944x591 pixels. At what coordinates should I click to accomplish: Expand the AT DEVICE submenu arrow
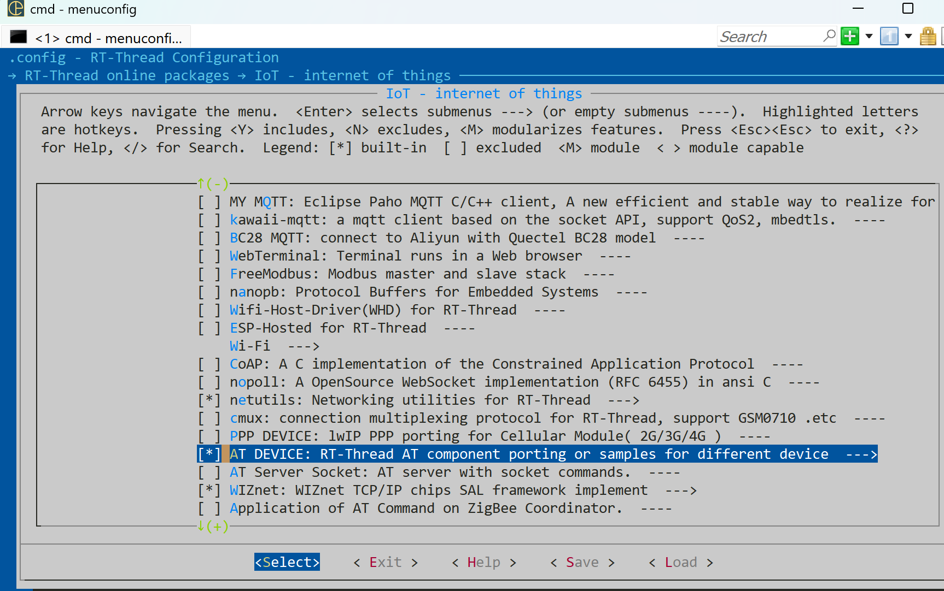(x=861, y=454)
